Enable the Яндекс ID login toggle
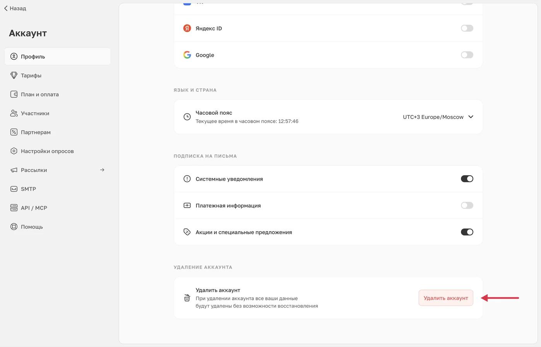541x347 pixels. coord(467,28)
